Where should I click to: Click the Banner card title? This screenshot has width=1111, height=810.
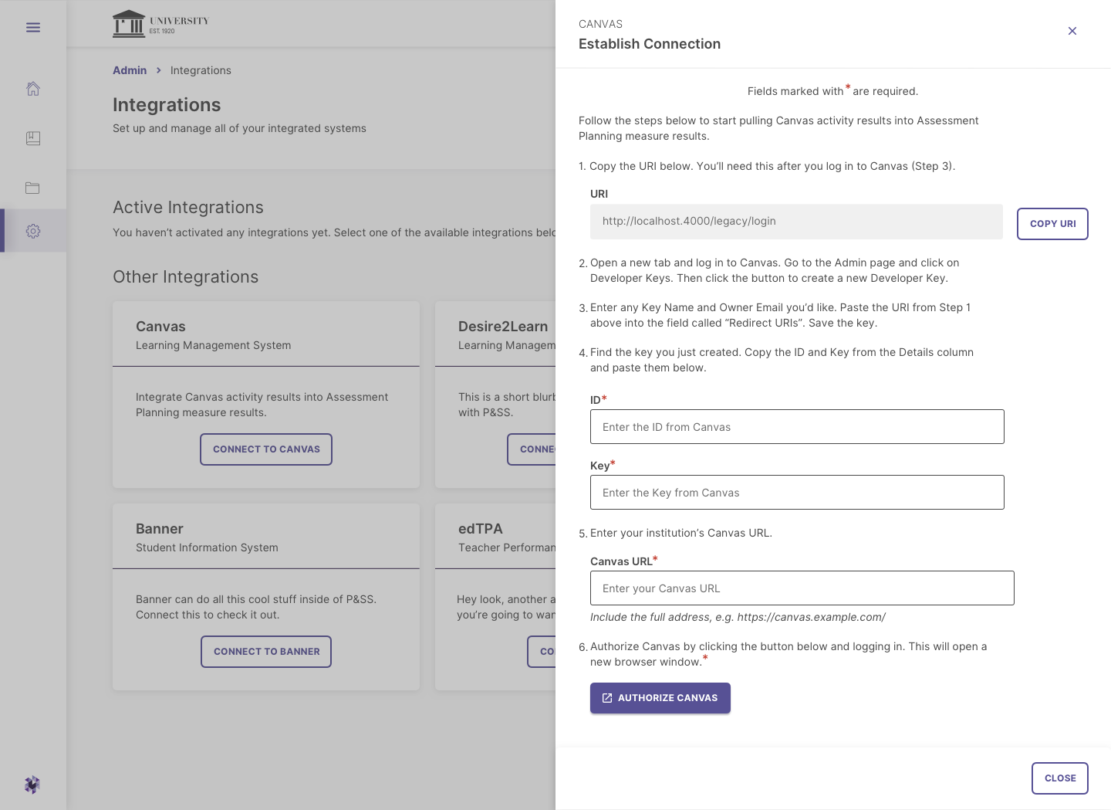[160, 529]
